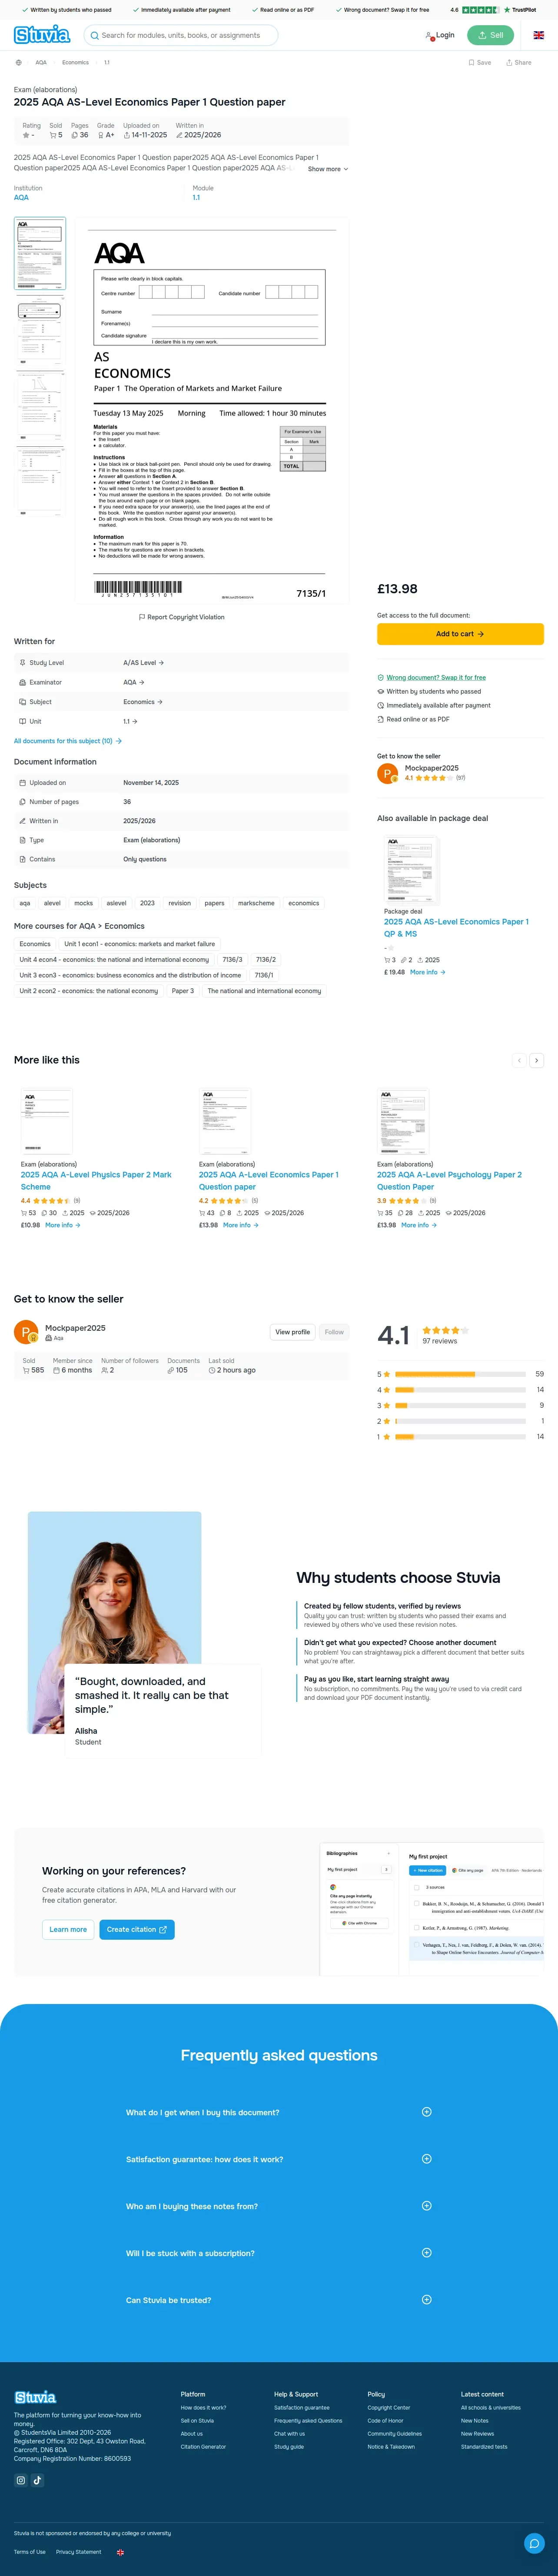Viewport: 558px width, 2576px height.
Task: Expand 'What do I get when I buy this document?'
Action: (279, 2112)
